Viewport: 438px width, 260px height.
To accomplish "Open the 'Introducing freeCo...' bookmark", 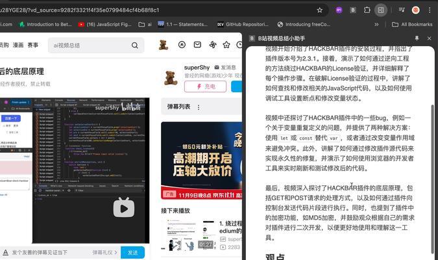I will coord(304,24).
